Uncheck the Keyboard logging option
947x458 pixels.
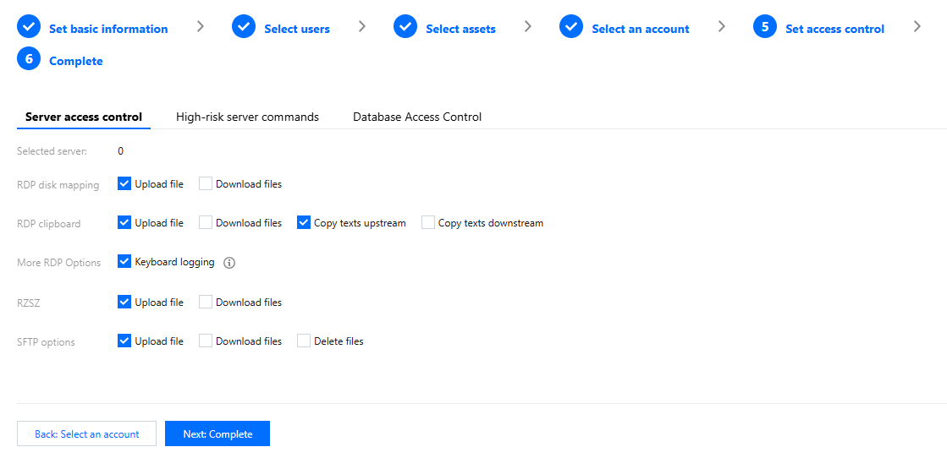coord(124,262)
